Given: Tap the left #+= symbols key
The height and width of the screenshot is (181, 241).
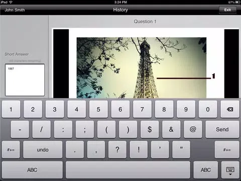Looking at the screenshot, I should 11,150.
